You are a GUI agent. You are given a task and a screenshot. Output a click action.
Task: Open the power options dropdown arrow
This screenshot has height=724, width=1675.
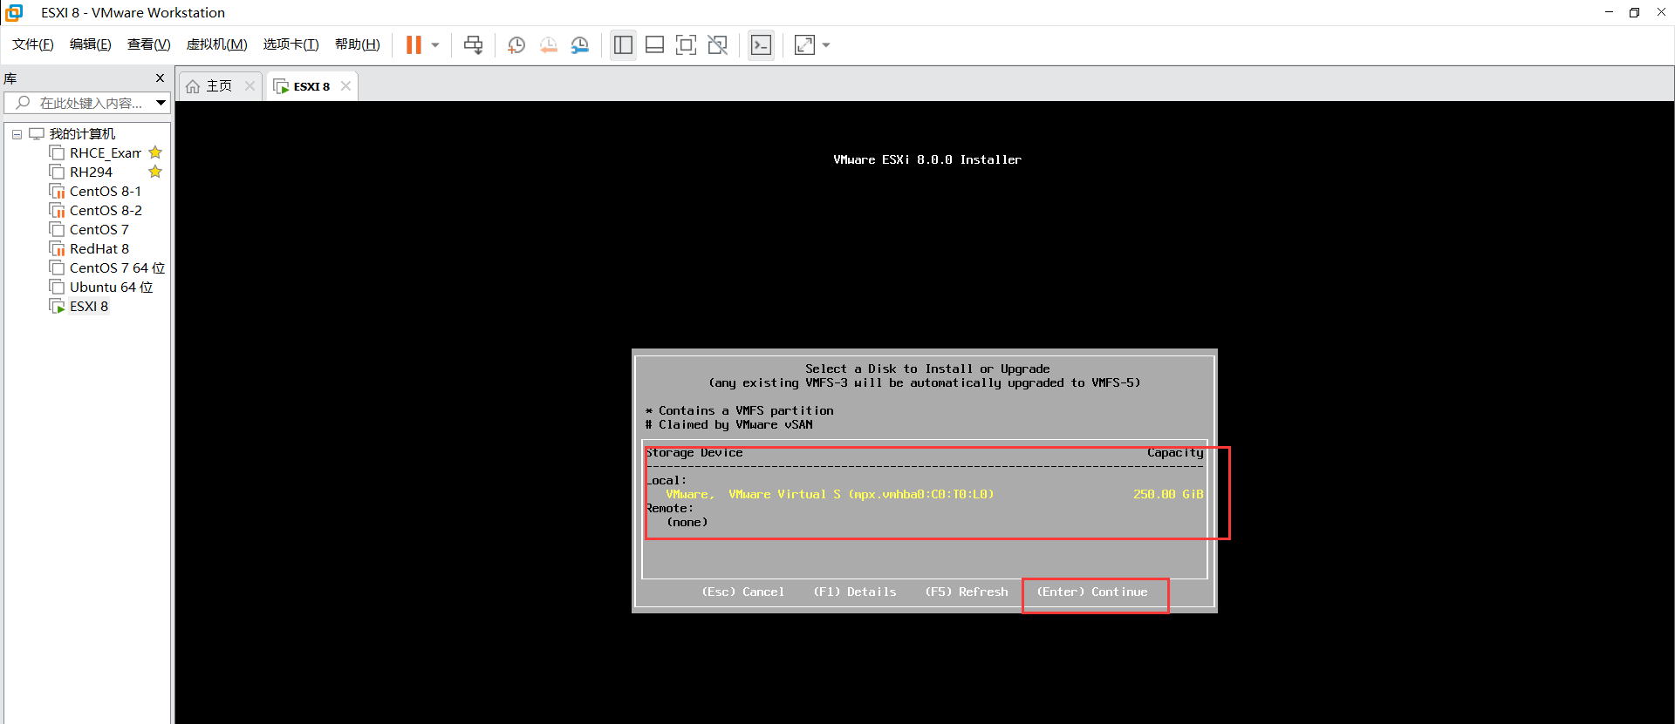coord(435,44)
